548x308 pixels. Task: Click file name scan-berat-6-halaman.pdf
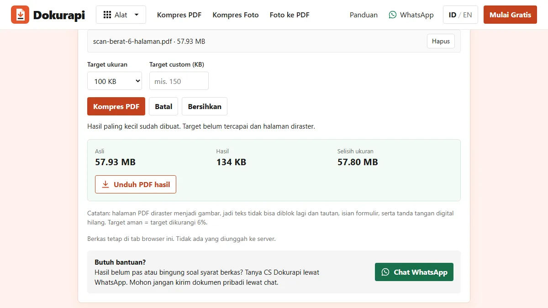point(132,41)
